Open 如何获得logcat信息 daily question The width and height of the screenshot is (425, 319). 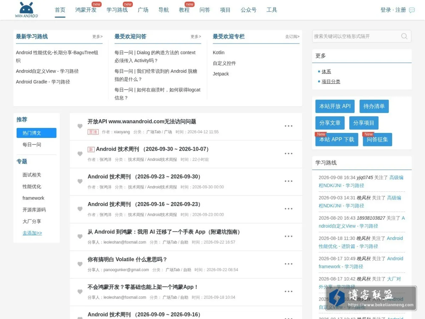[x=157, y=94]
